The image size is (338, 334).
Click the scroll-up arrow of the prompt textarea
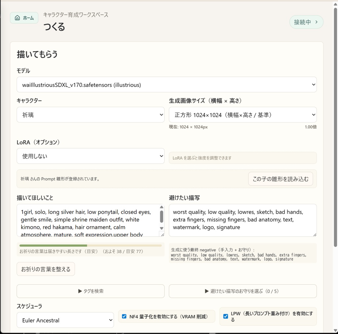point(162,207)
